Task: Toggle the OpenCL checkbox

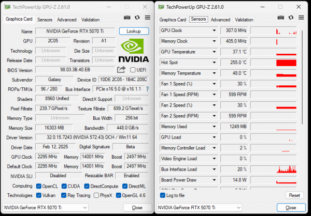Action: tap(39, 186)
